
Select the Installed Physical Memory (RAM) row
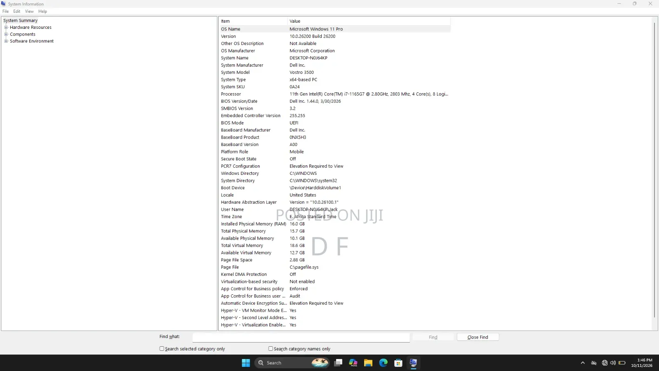tap(334, 224)
